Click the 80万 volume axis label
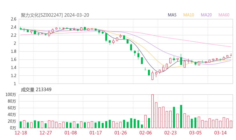The height and width of the screenshot is (140, 236). (x=12, y=101)
